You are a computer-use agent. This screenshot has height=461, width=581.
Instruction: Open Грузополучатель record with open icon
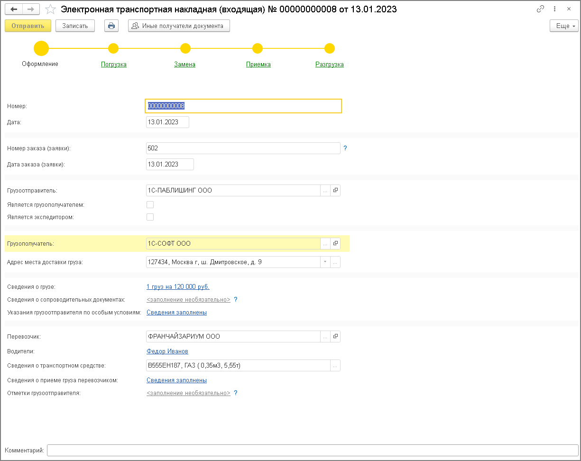click(335, 243)
